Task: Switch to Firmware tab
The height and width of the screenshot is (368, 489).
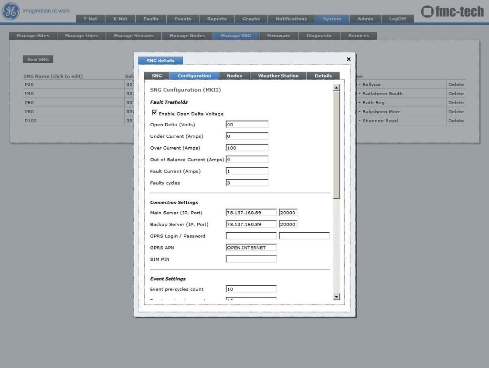Action: coord(278,35)
